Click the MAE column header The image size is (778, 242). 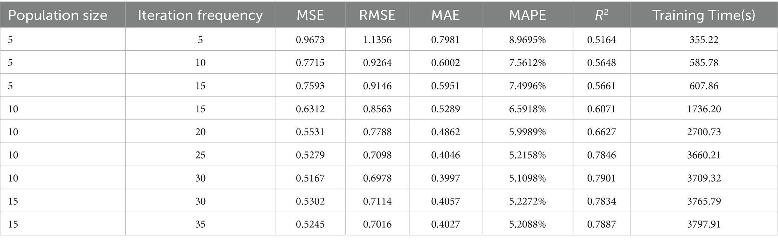tap(445, 15)
